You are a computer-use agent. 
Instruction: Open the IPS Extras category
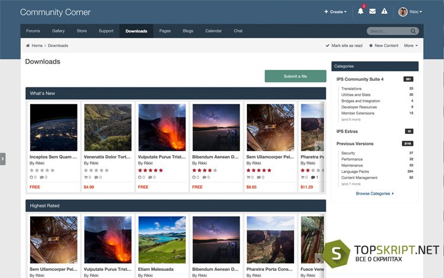347,131
